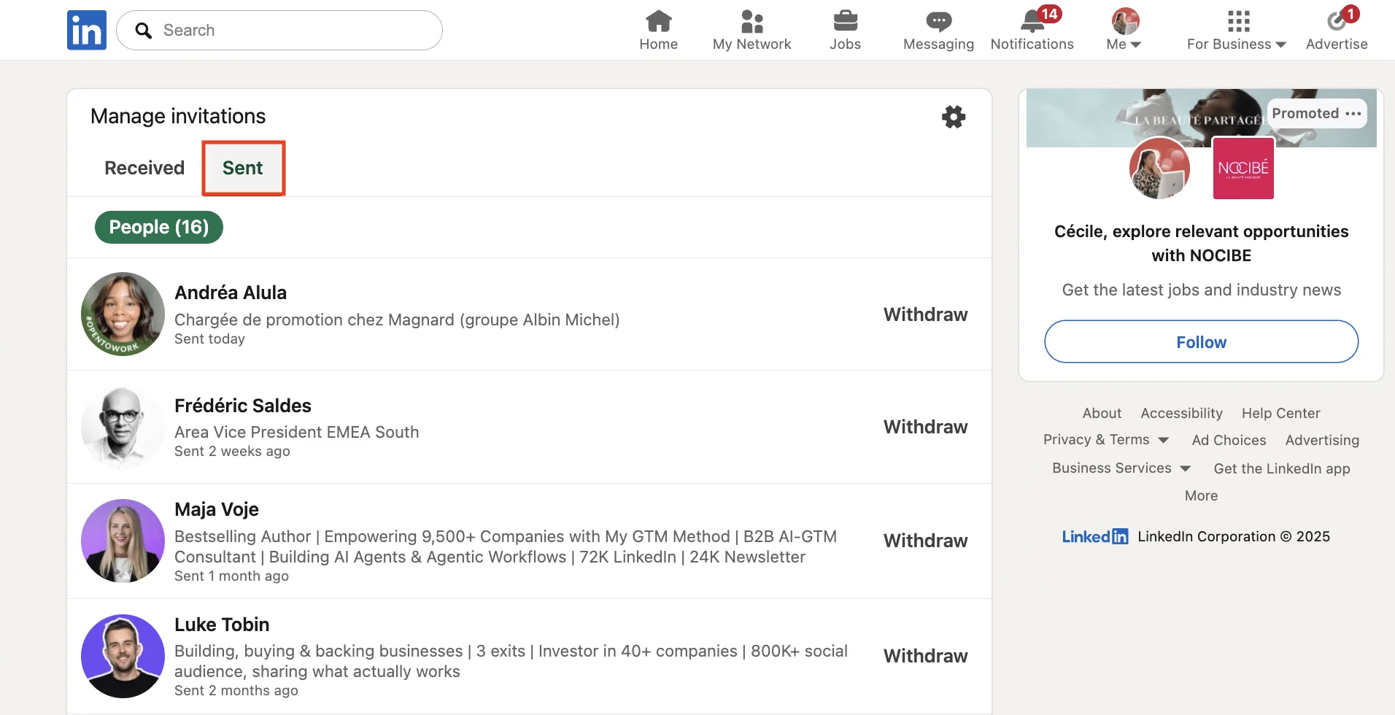Click in the Search input field
The image size is (1395, 715).
(x=279, y=31)
